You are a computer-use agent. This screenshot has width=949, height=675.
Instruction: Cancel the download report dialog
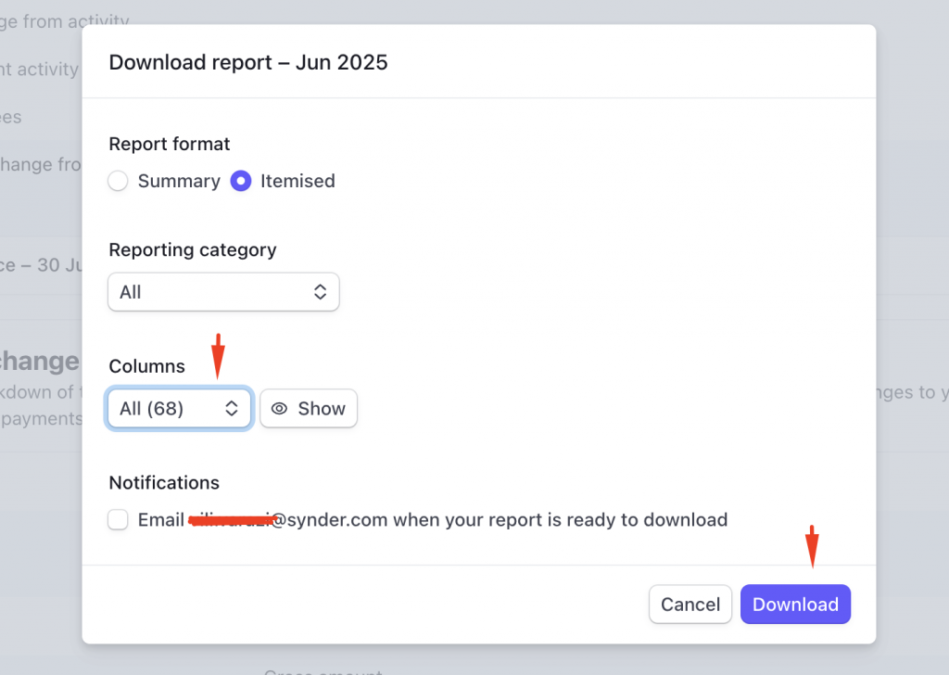(690, 605)
